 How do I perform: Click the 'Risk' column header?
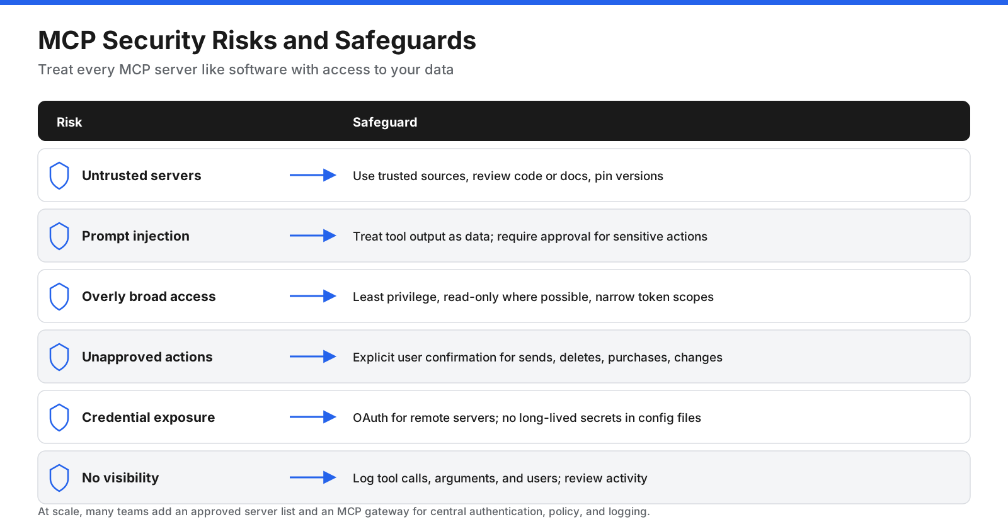69,122
